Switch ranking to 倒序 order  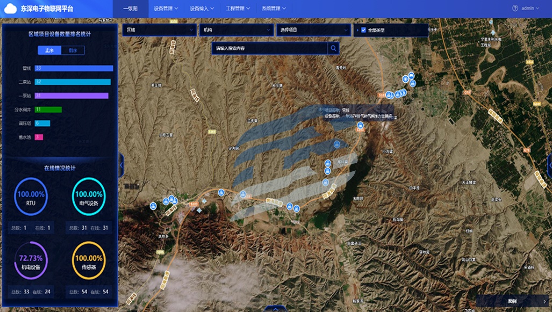pyautogui.click(x=73, y=50)
